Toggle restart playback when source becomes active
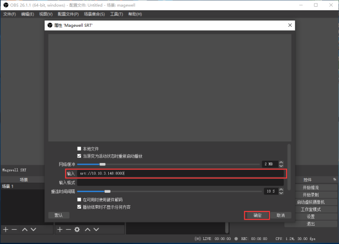 tap(79, 156)
